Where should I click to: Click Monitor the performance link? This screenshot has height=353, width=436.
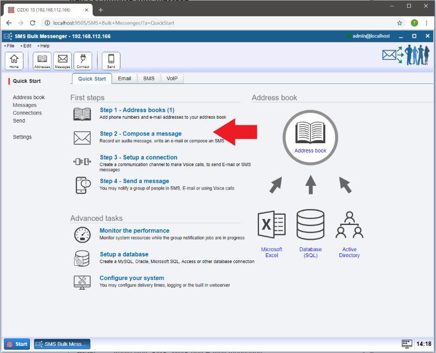click(x=134, y=230)
